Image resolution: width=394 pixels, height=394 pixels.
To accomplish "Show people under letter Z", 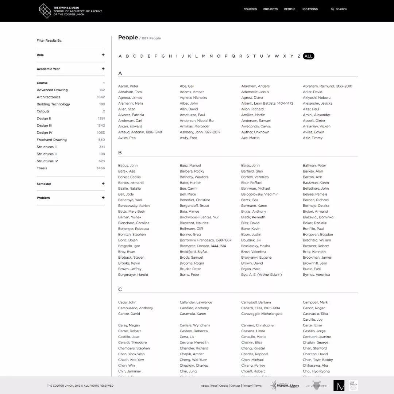I will [298, 56].
